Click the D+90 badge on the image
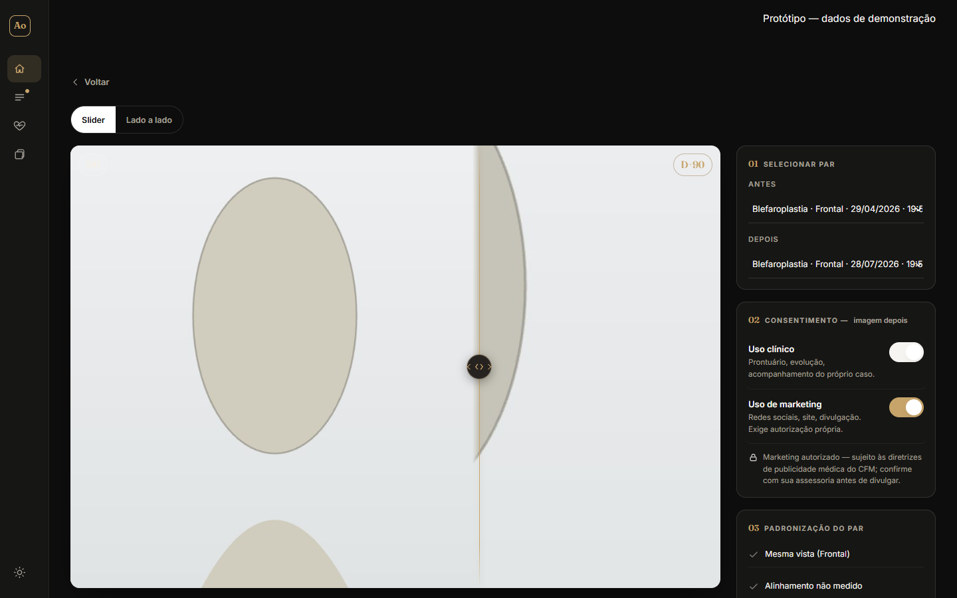This screenshot has height=598, width=957. coord(692,165)
